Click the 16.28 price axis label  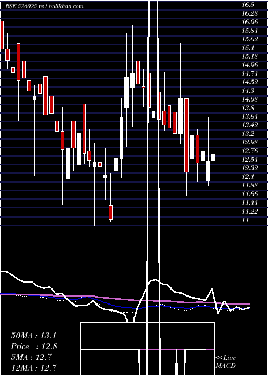(x=249, y=13)
